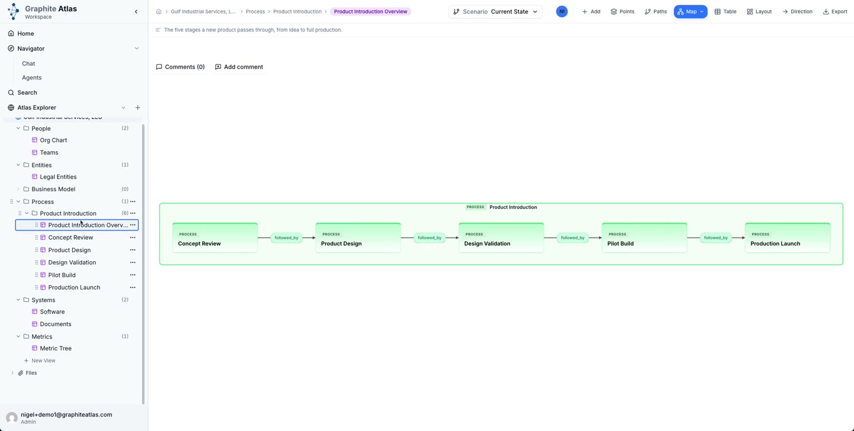Screen dimensions: 854x431
Task: Open options menu for Pilot Build view
Action: click(133, 275)
